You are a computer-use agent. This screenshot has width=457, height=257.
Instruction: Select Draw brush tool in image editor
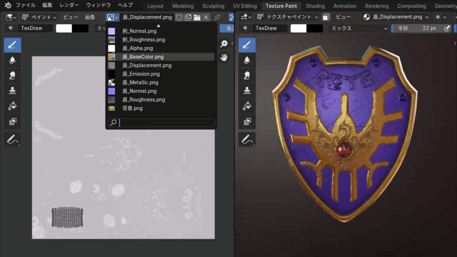tap(12, 45)
